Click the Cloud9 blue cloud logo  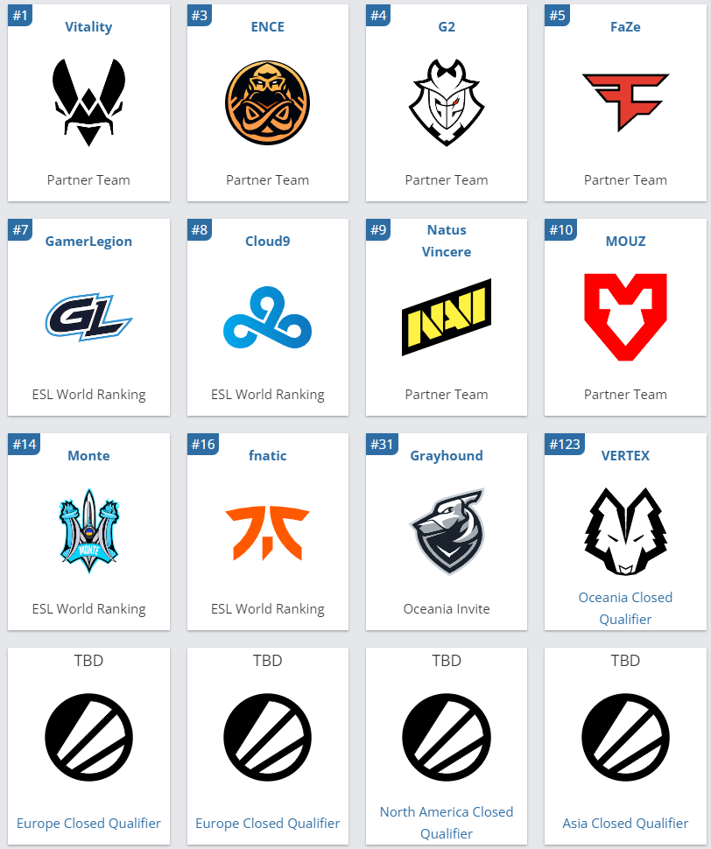[x=268, y=318]
